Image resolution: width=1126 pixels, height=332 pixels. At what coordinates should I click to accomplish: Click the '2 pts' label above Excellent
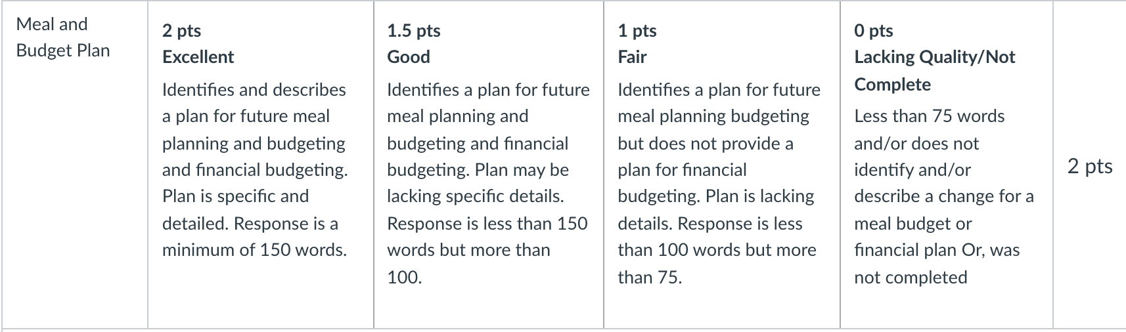(x=182, y=31)
